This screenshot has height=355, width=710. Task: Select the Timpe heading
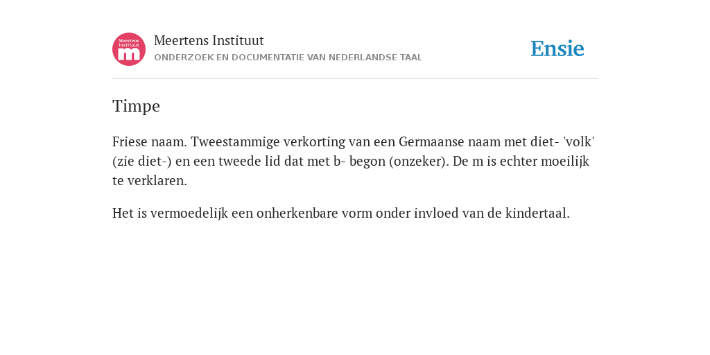coord(137,106)
